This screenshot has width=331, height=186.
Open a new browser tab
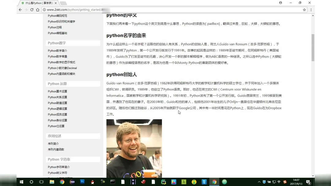[x=63, y=3]
